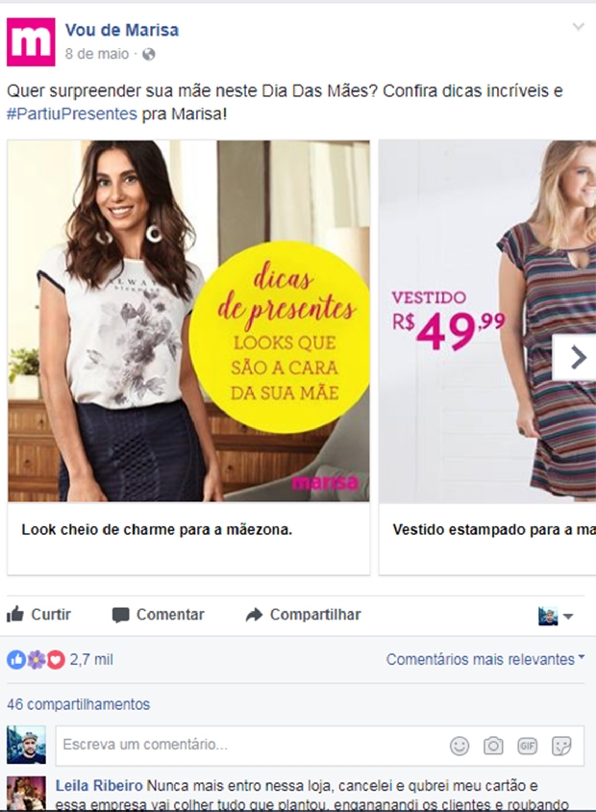The image size is (596, 812).
Task: Open the sticker picker icon
Action: pyautogui.click(x=561, y=746)
